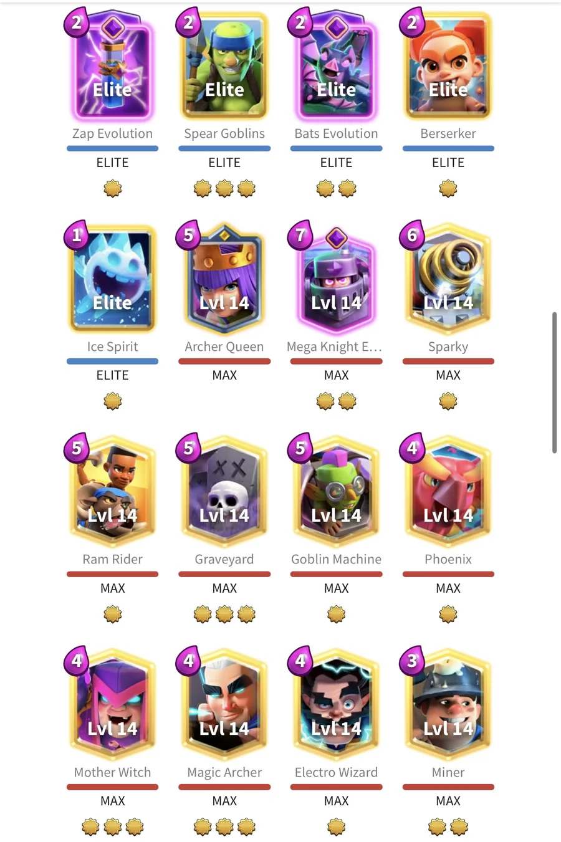Image resolution: width=561 pixels, height=842 pixels.
Task: Open the Archer Queen champion card
Action: point(224,279)
